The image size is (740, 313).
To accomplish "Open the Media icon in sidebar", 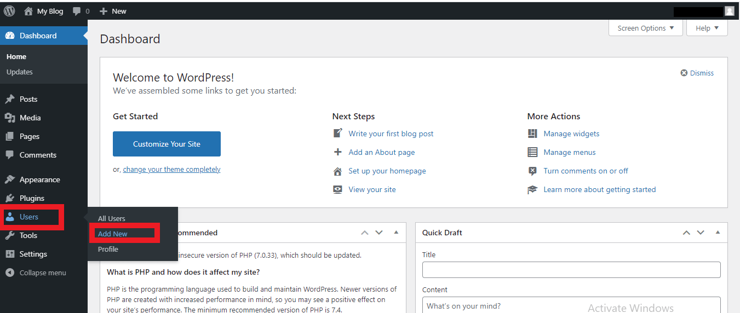I will click(x=10, y=118).
